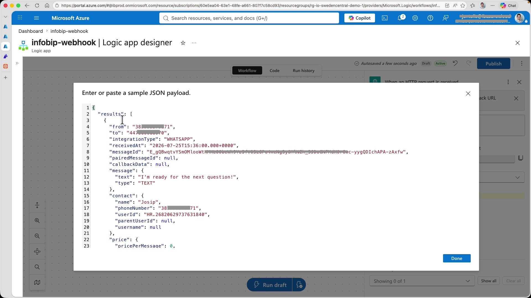Favorite the infobip-webhook resource star
The width and height of the screenshot is (531, 298).
coord(183,43)
